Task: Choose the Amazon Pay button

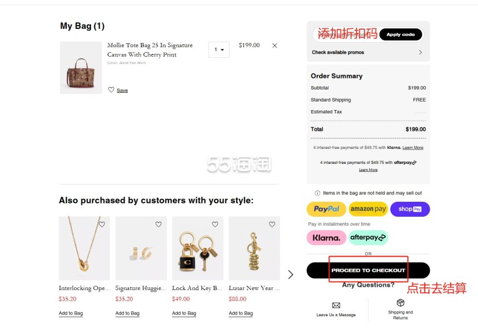Action: (368, 209)
